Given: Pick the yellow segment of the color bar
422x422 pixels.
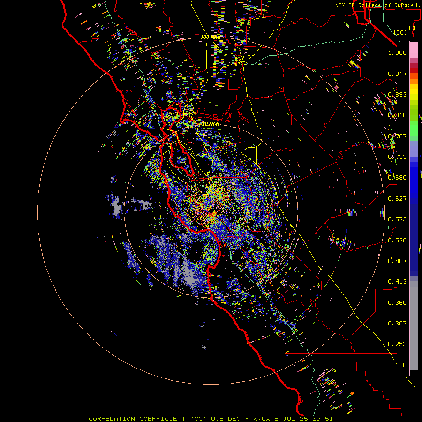Looking at the screenshot, I should point(414,91).
